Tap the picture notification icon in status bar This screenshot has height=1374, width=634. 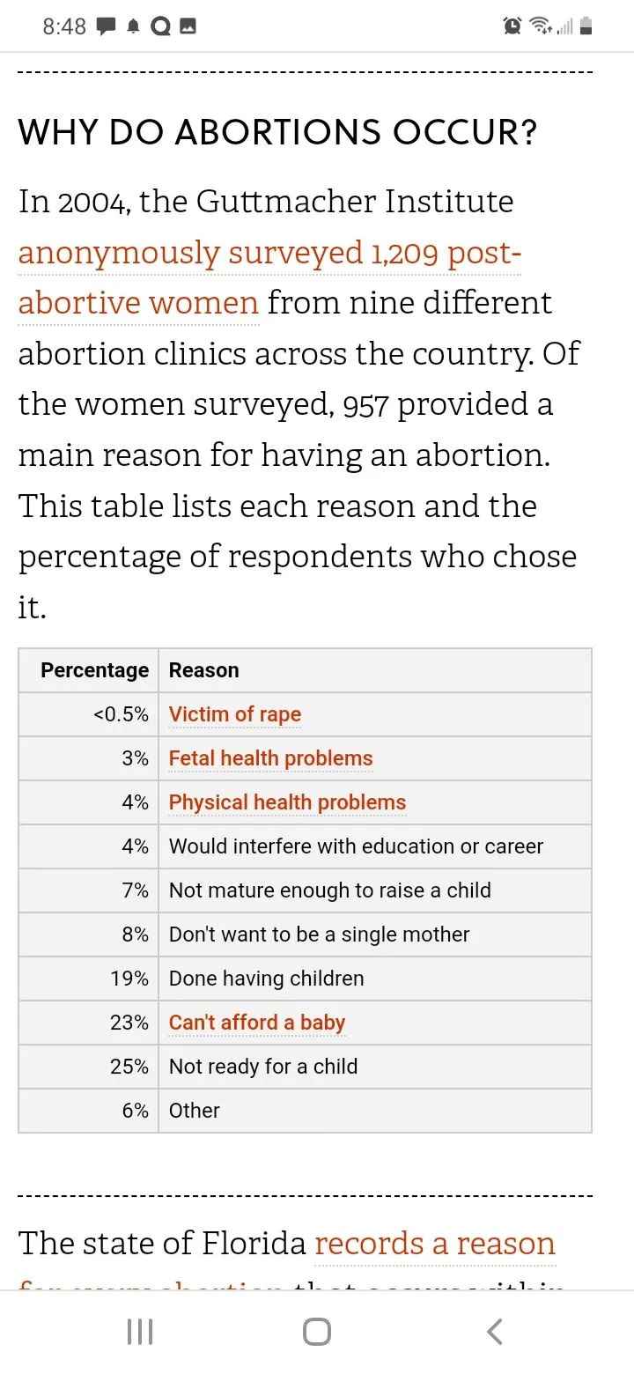187,26
